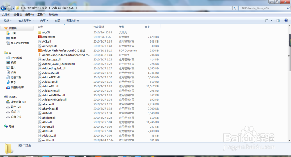Image resolution: width=291 pixels, height=157 pixels.
Task: Select the aflamingo.dll file name
Action: coord(50,109)
